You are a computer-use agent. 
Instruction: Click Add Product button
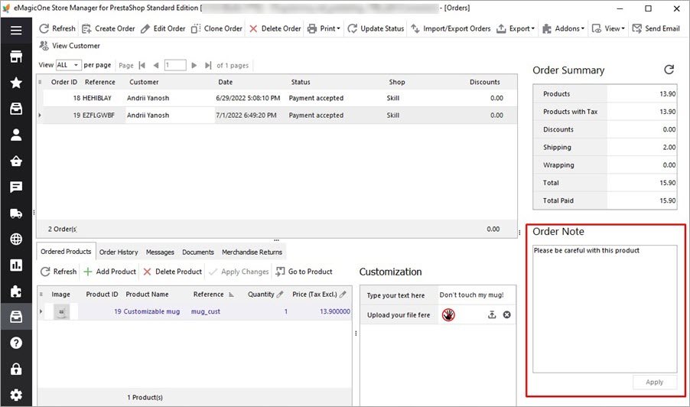(110, 272)
